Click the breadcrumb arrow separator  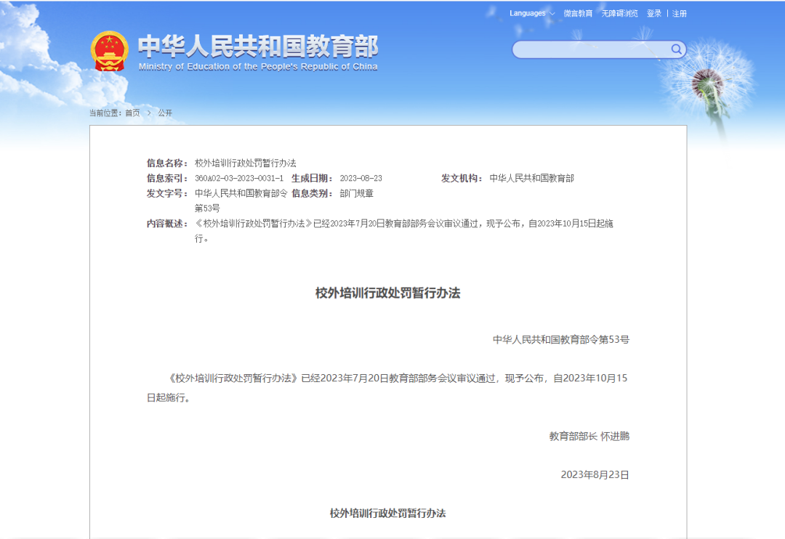point(149,113)
